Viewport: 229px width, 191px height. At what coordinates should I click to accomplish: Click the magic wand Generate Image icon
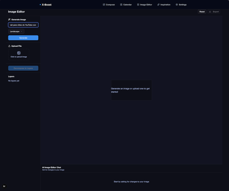pyautogui.click(x=9, y=19)
